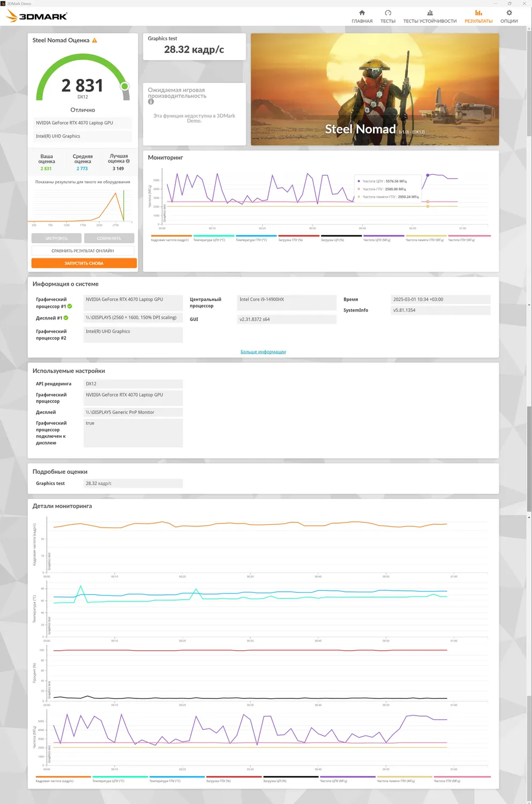Click the warning triangle beside Steel Nomad Оценка
This screenshot has height=804, width=532.
click(95, 40)
